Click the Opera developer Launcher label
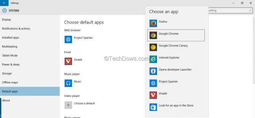Viewport: 255px width, 118px height. click(175, 70)
